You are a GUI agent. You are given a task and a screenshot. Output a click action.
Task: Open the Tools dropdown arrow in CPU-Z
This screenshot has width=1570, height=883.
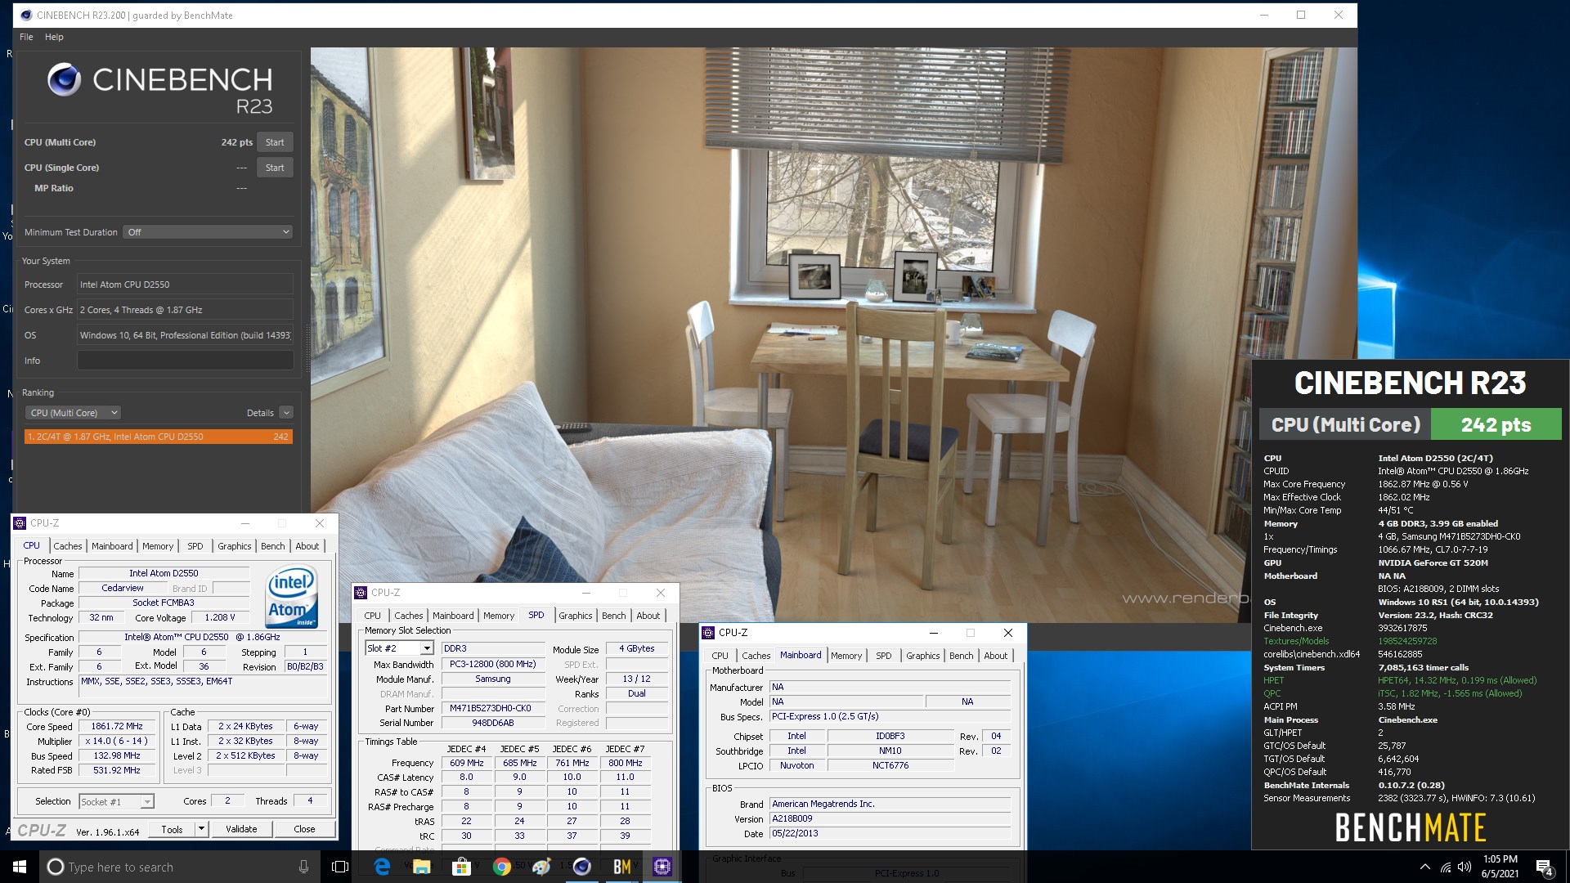(x=201, y=829)
